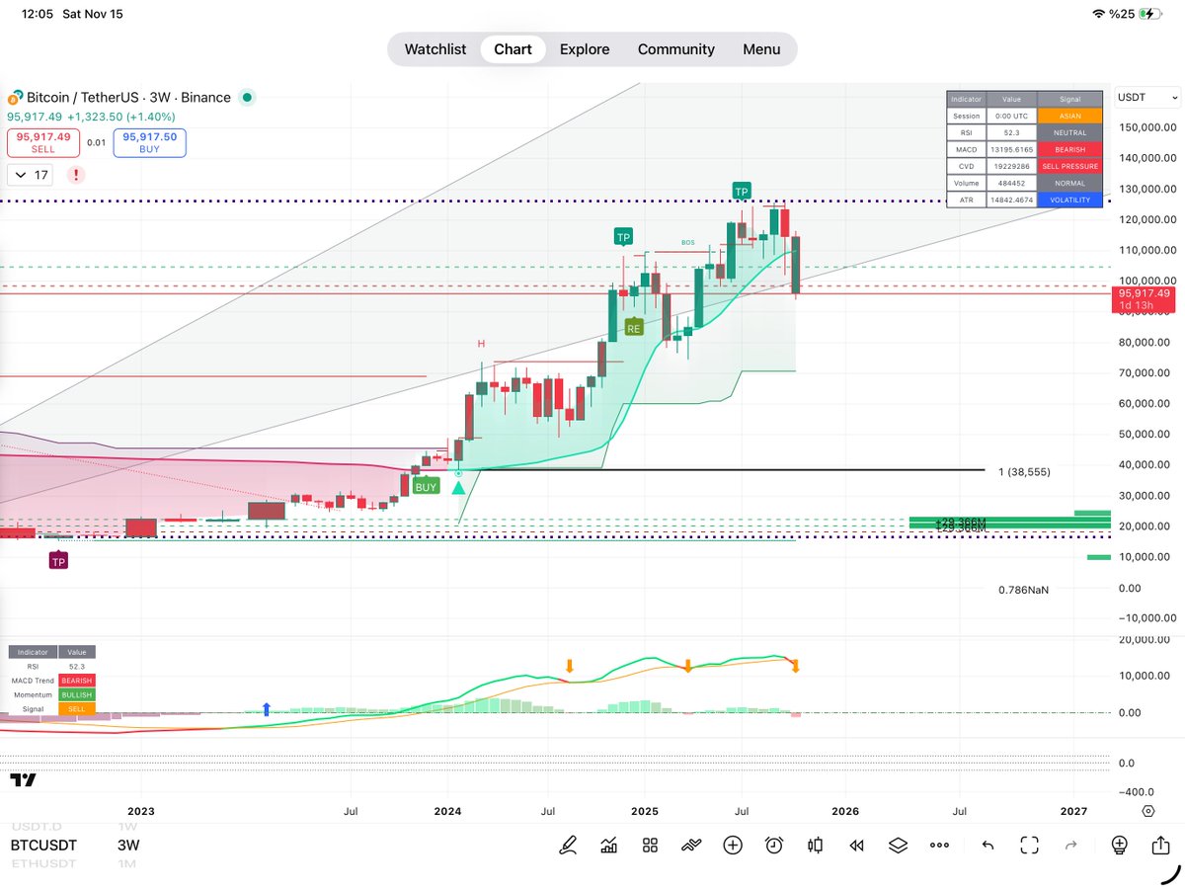The image size is (1185, 889).
Task: Enter fullscreen mode bracket icon
Action: coord(1029,845)
